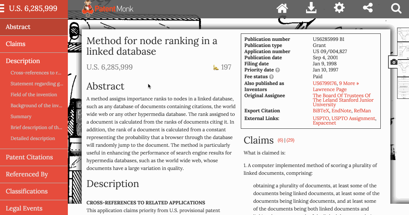Click the PatentMonk monkey logo

pos(108,9)
